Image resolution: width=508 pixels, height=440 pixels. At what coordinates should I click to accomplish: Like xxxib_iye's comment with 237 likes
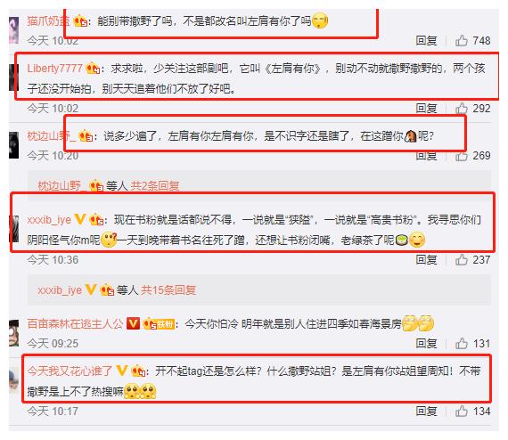coord(462,260)
